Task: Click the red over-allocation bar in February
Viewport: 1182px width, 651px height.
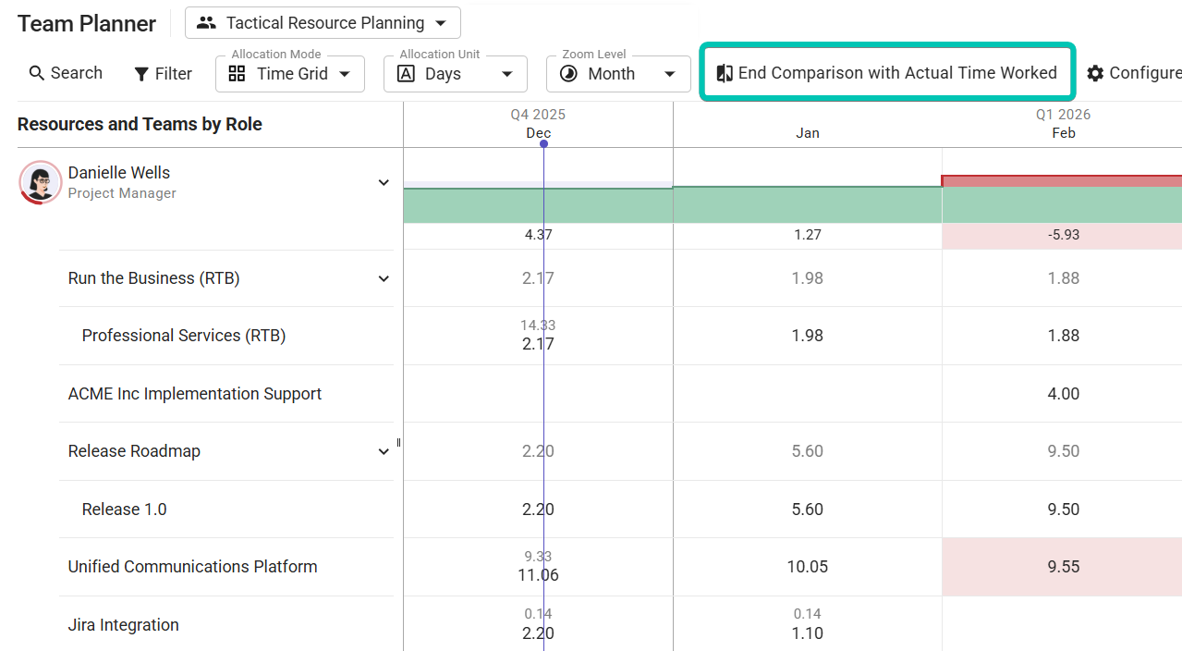Action: [1061, 180]
